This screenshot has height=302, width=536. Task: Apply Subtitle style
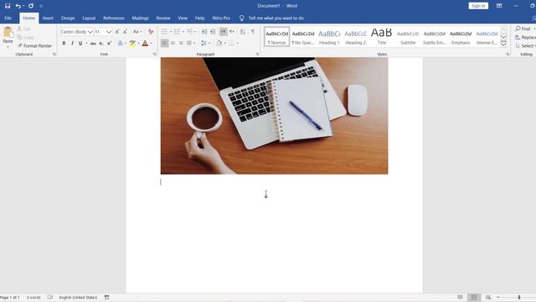click(x=408, y=36)
